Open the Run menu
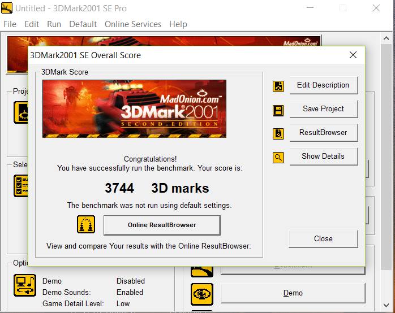This screenshot has height=313, width=395. pos(54,24)
